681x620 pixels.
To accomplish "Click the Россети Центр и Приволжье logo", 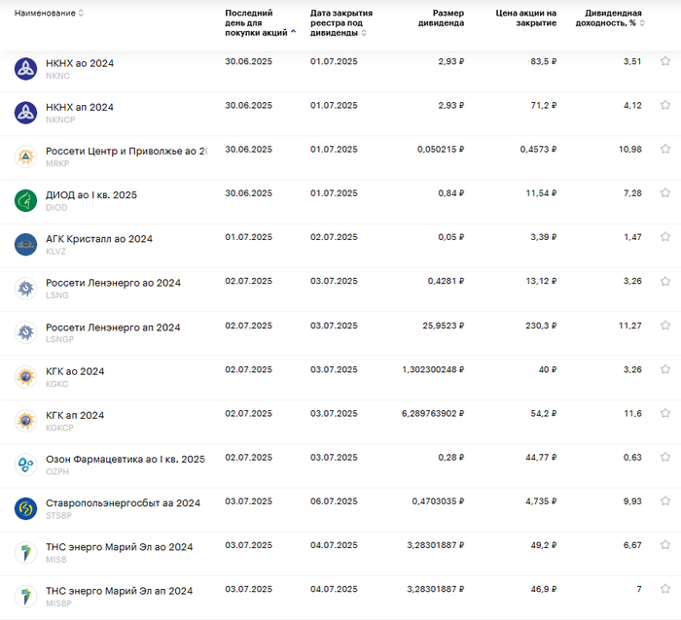I will point(25,156).
